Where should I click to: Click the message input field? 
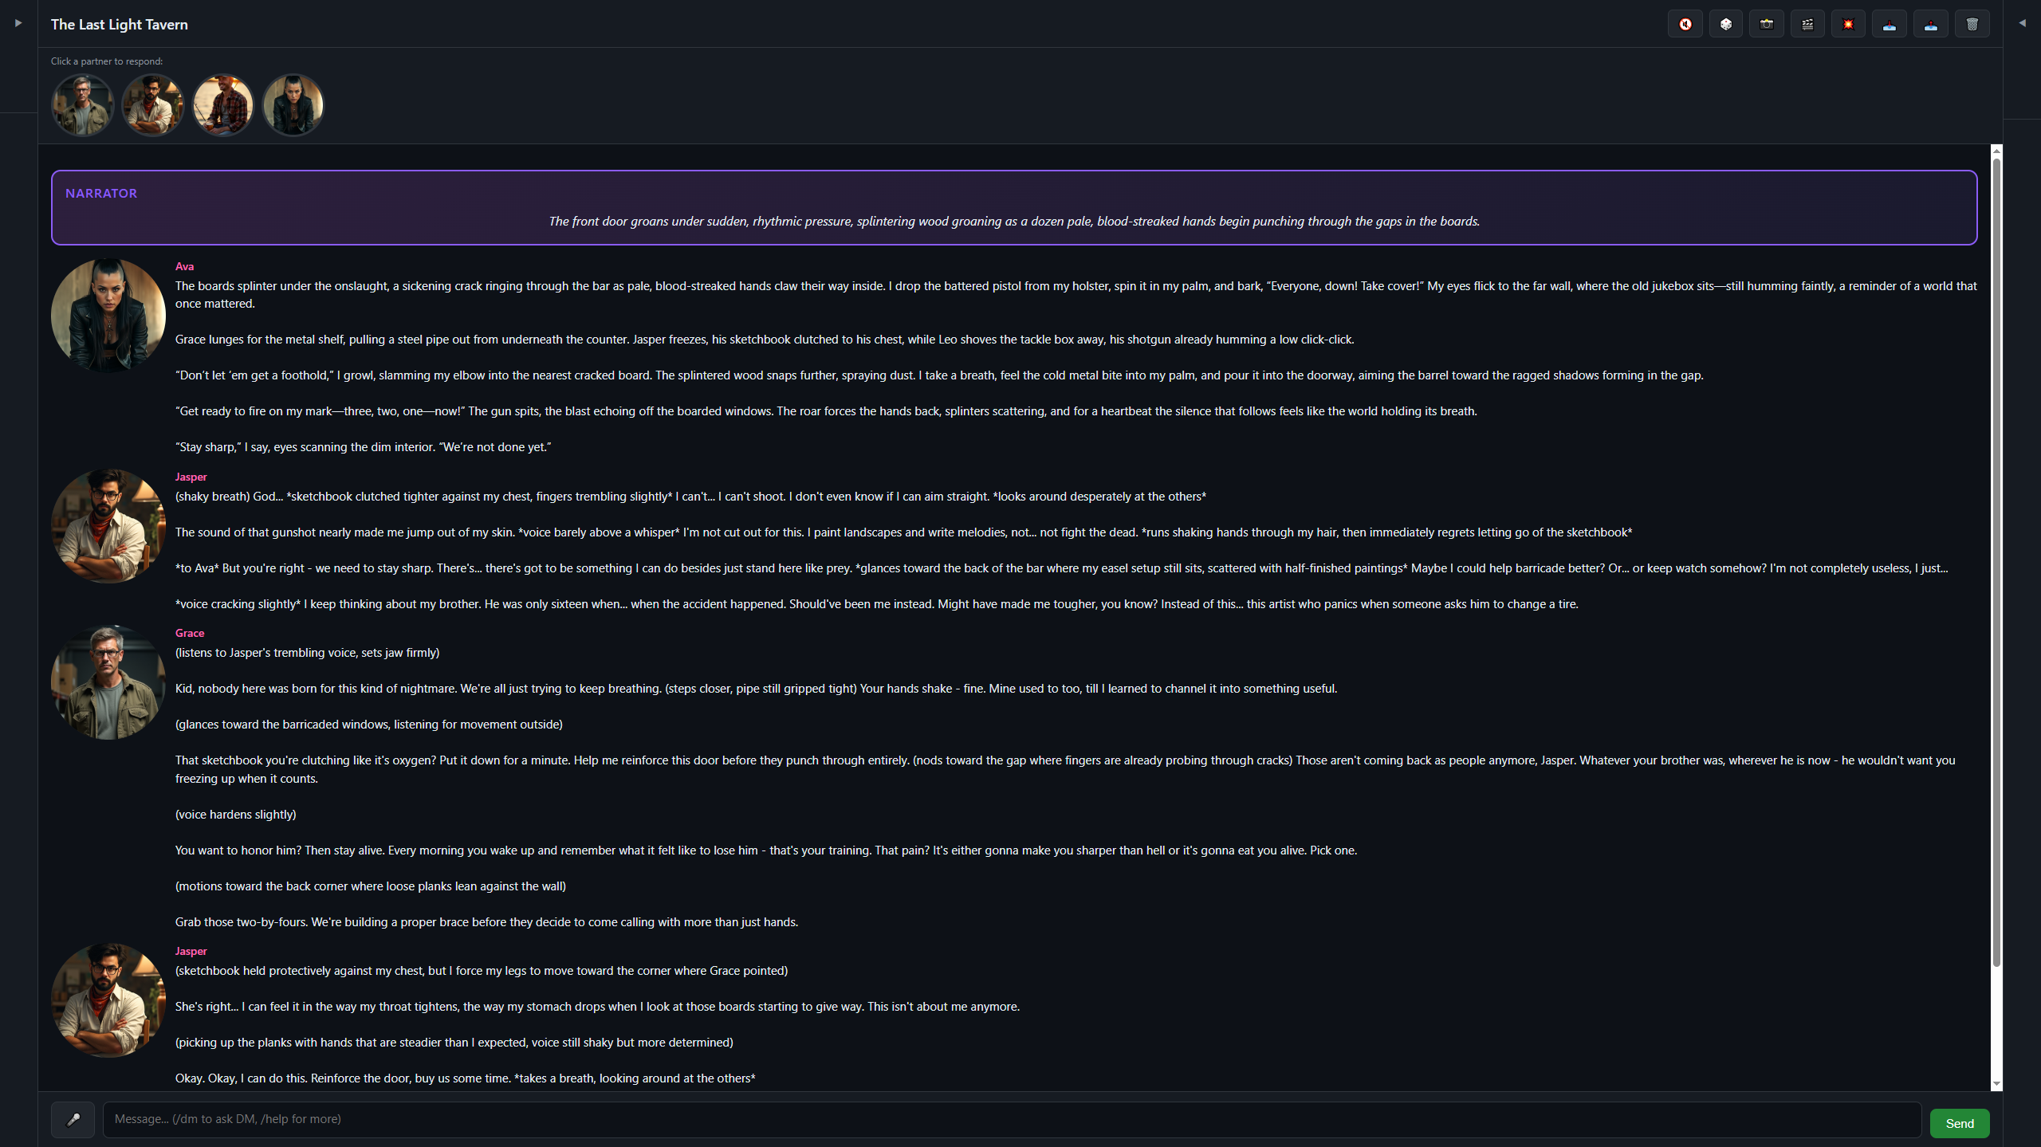click(1011, 1119)
